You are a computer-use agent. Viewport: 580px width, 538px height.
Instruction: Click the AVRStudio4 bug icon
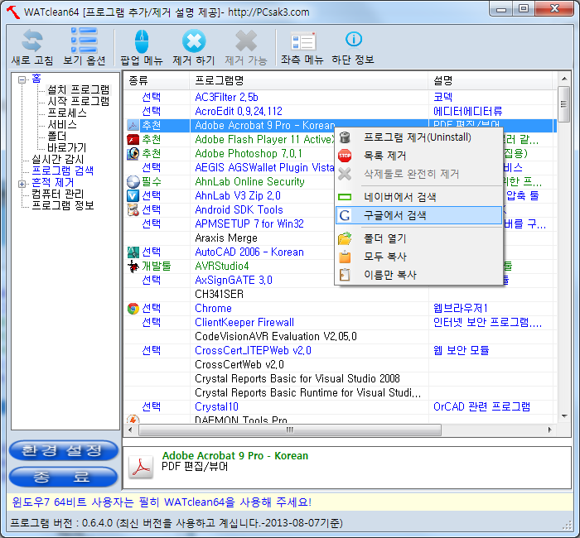tap(133, 266)
